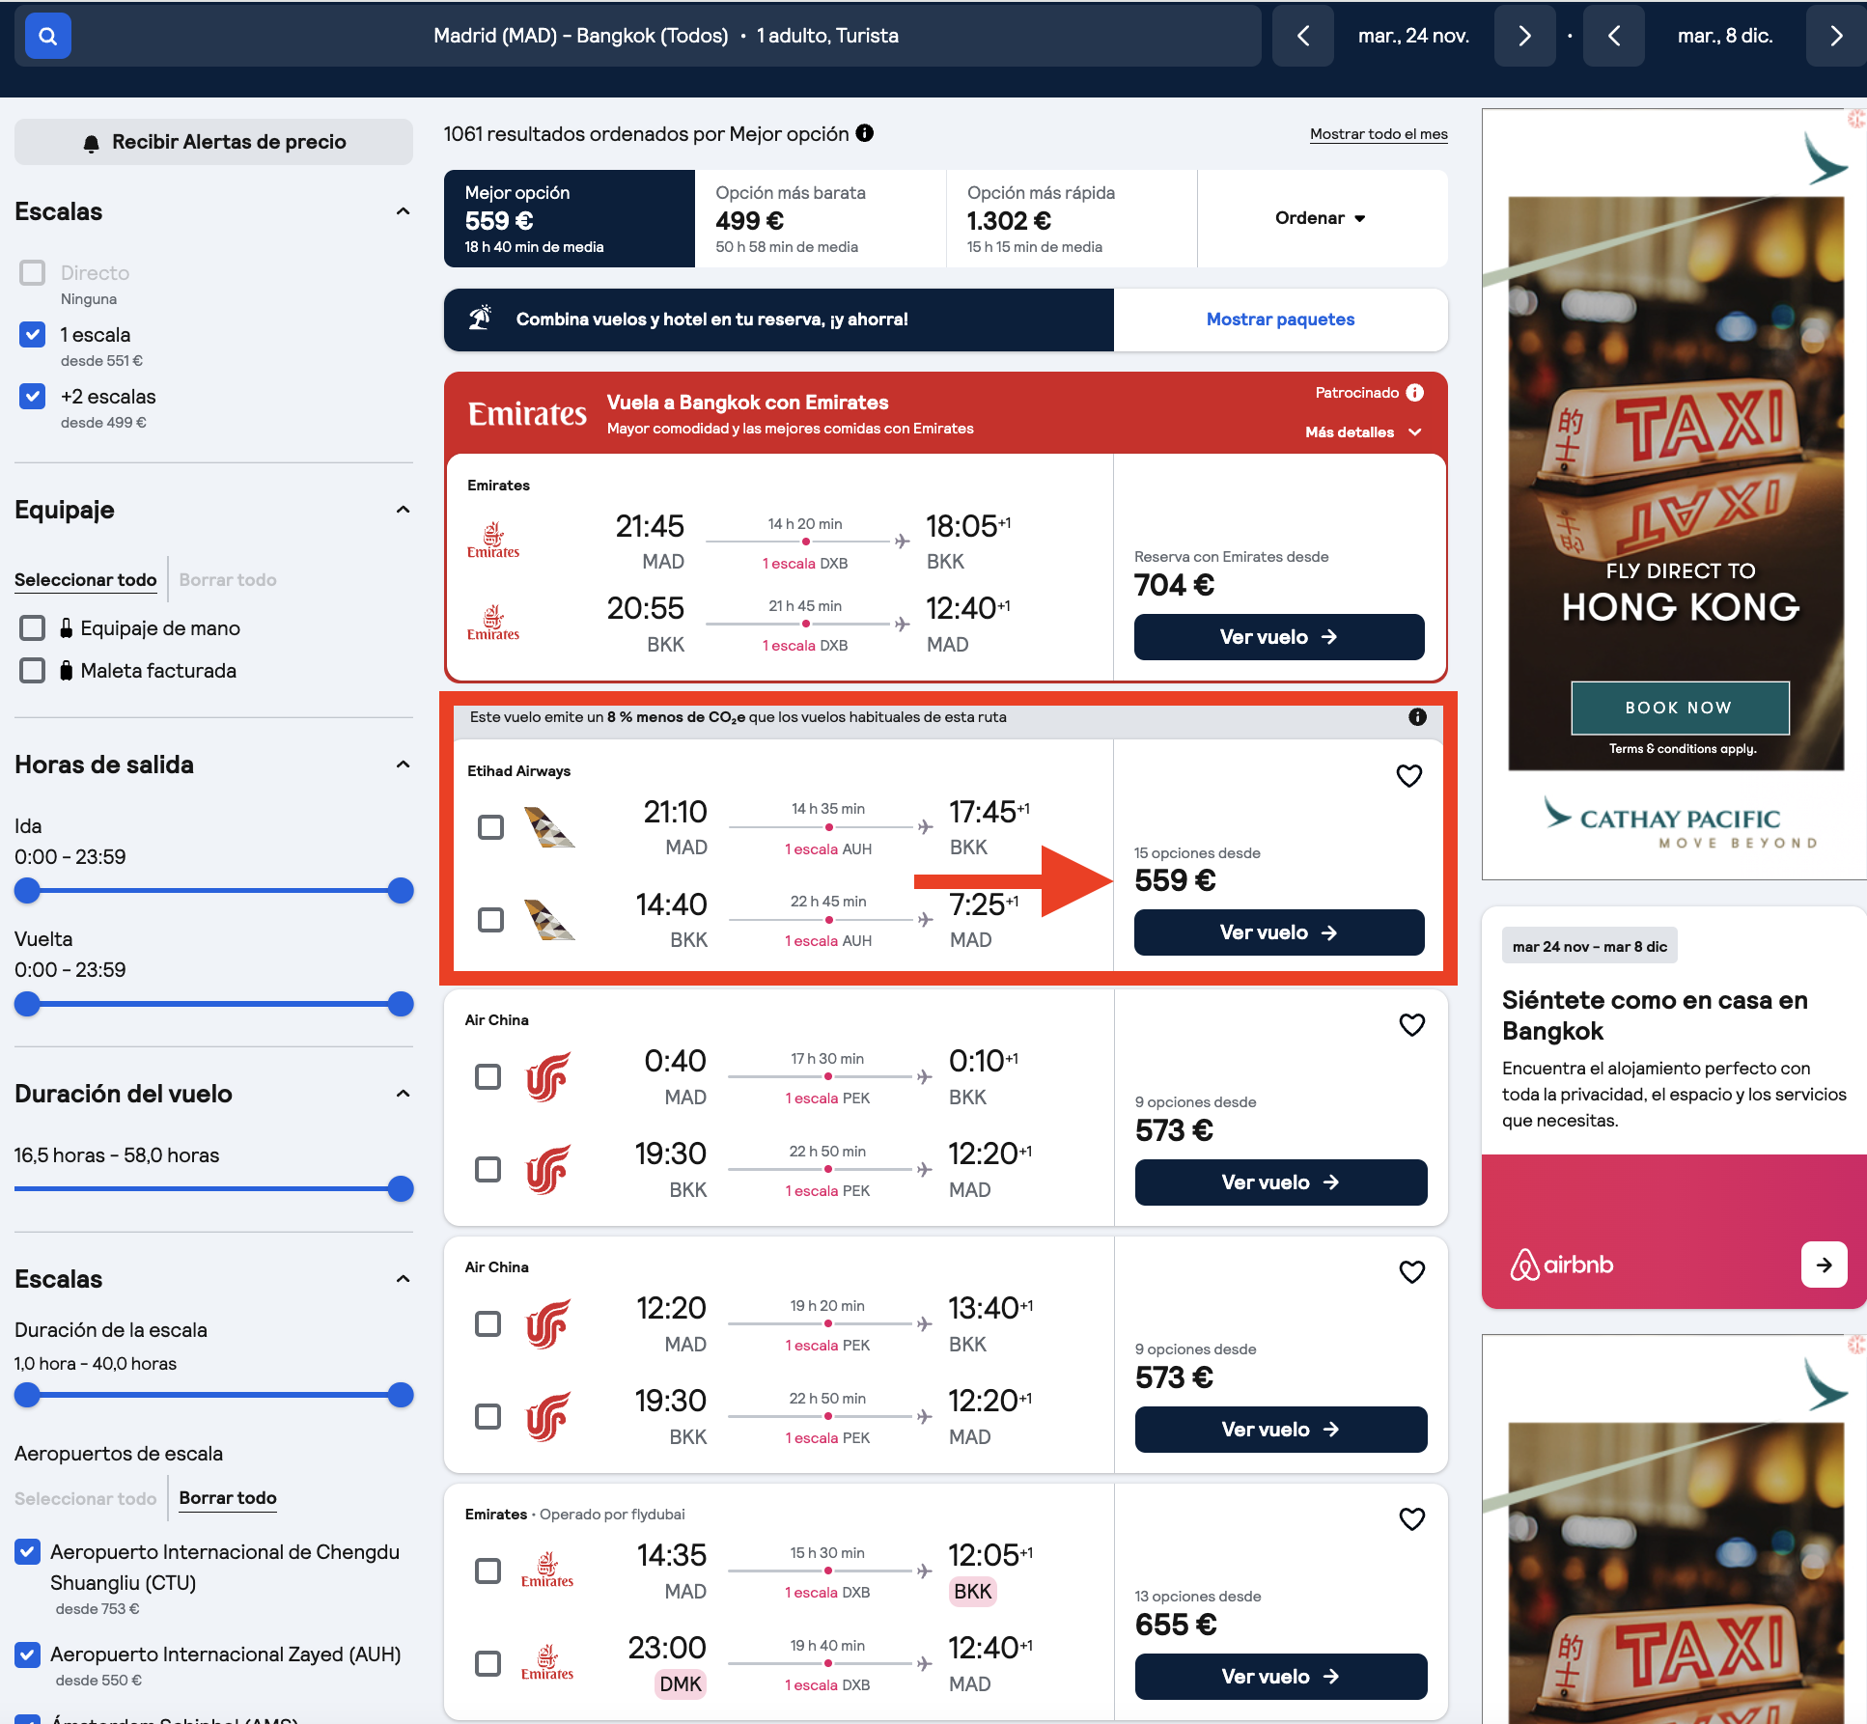Go to previous departure date arrow
1867x1724 pixels.
tap(1303, 36)
